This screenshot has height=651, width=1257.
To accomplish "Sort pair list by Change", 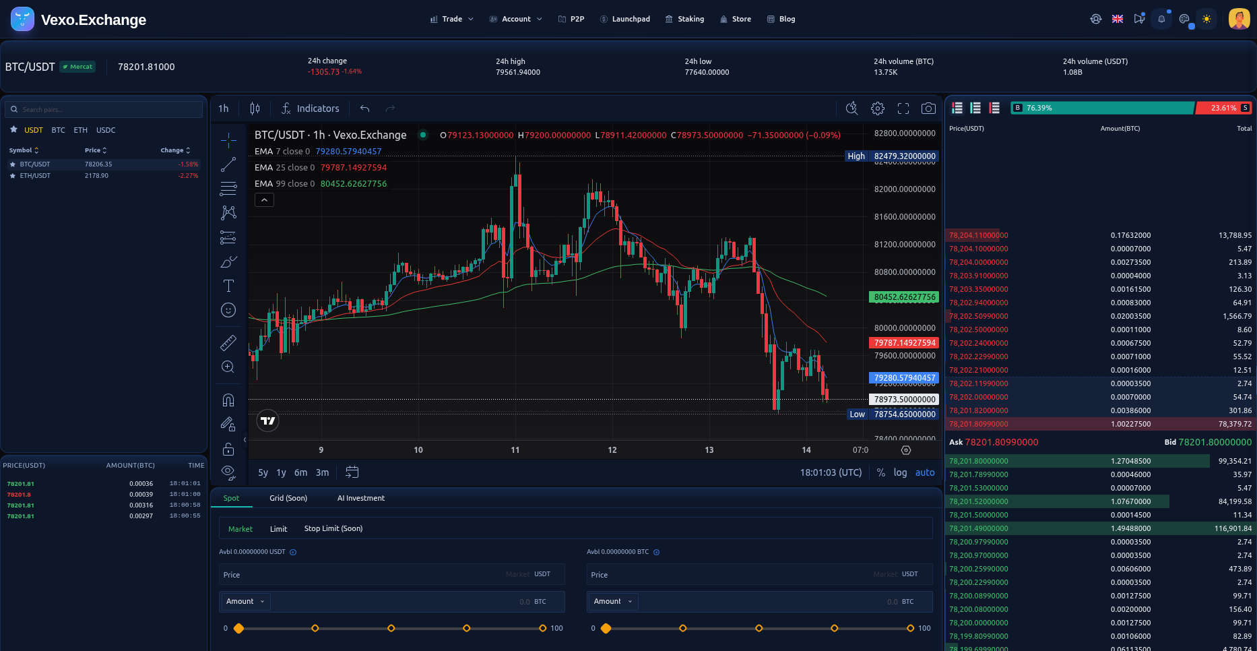I will tap(175, 150).
